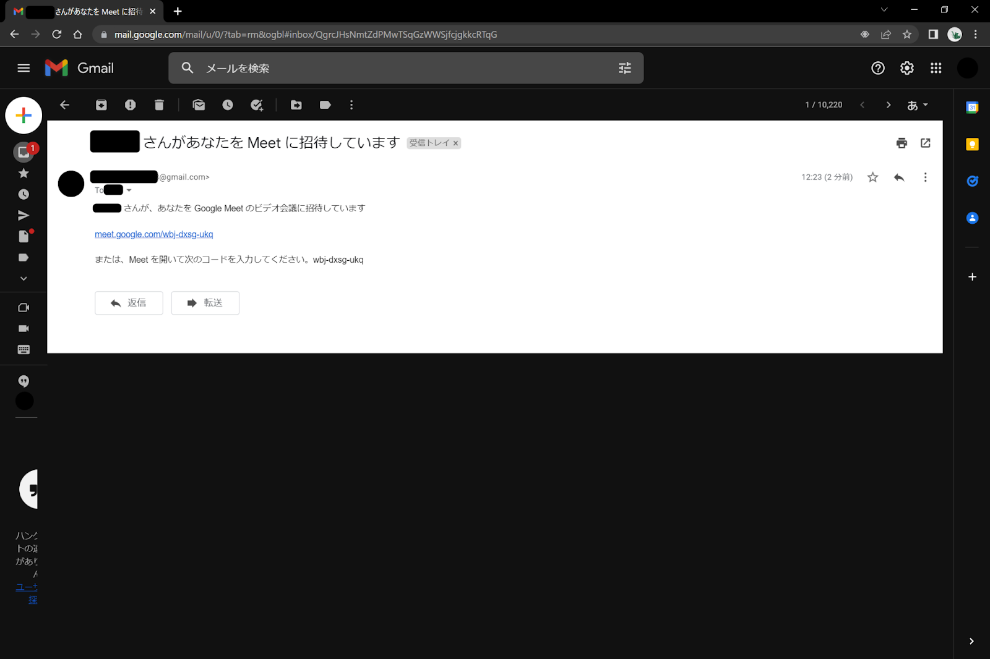The height and width of the screenshot is (659, 990).
Task: Open the main menu hamburger icon
Action: pos(24,68)
